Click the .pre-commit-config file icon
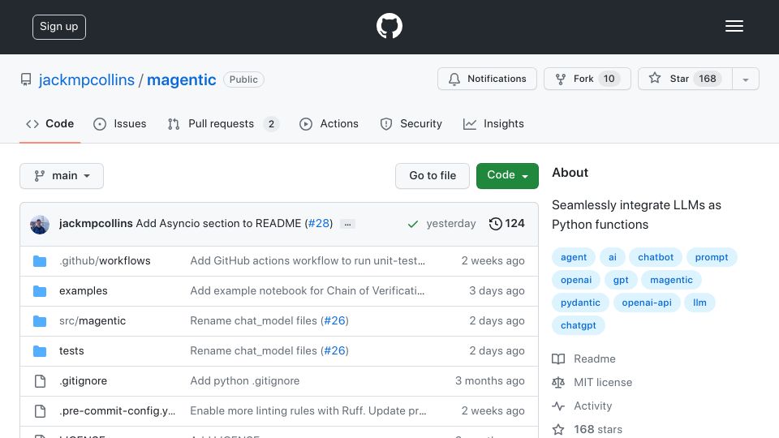Viewport: 779px width, 438px height. pyautogui.click(x=41, y=411)
